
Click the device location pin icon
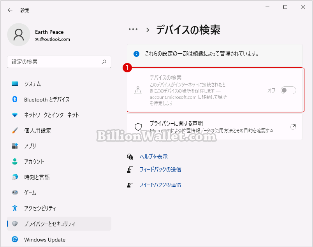pyautogui.click(x=138, y=90)
